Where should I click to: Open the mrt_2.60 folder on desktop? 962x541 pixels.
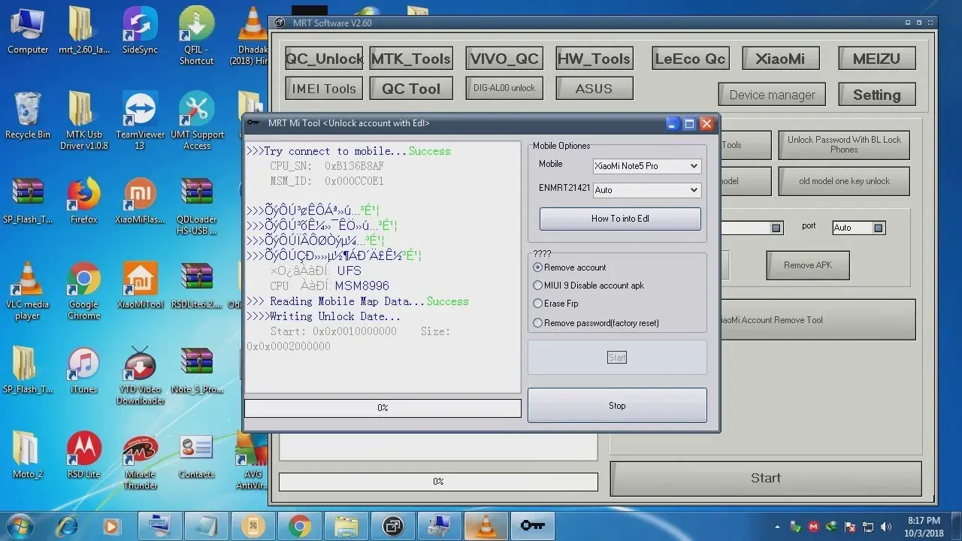[x=84, y=31]
